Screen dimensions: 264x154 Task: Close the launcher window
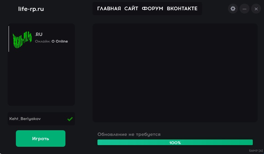pos(256,9)
